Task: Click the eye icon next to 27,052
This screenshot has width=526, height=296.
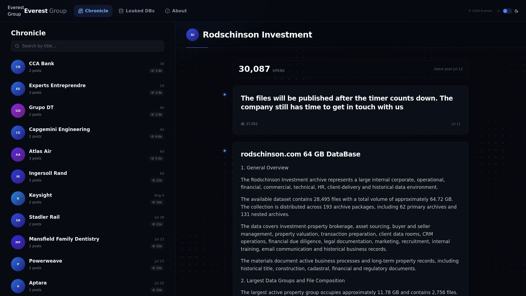Action: click(x=243, y=124)
